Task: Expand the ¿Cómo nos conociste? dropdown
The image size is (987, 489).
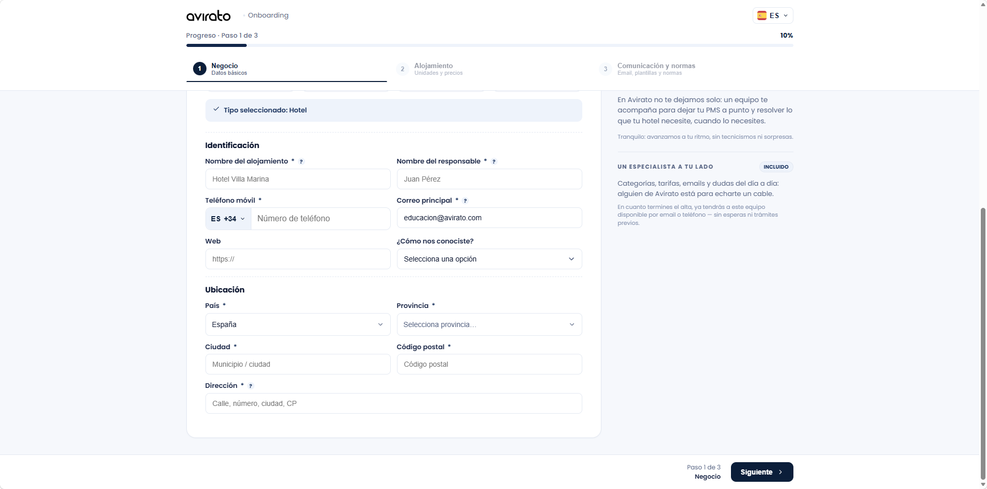Action: [x=489, y=259]
